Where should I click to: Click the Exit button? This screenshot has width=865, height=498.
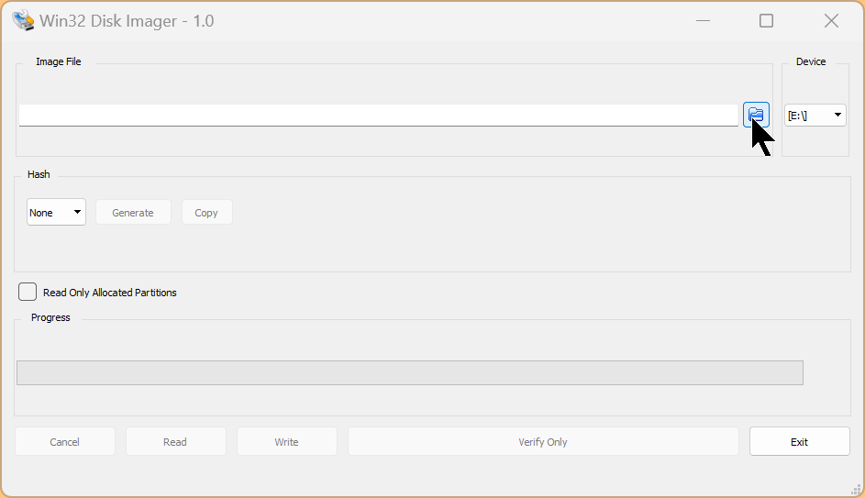799,441
